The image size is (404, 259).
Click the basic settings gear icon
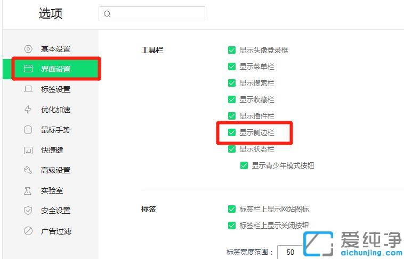28,49
